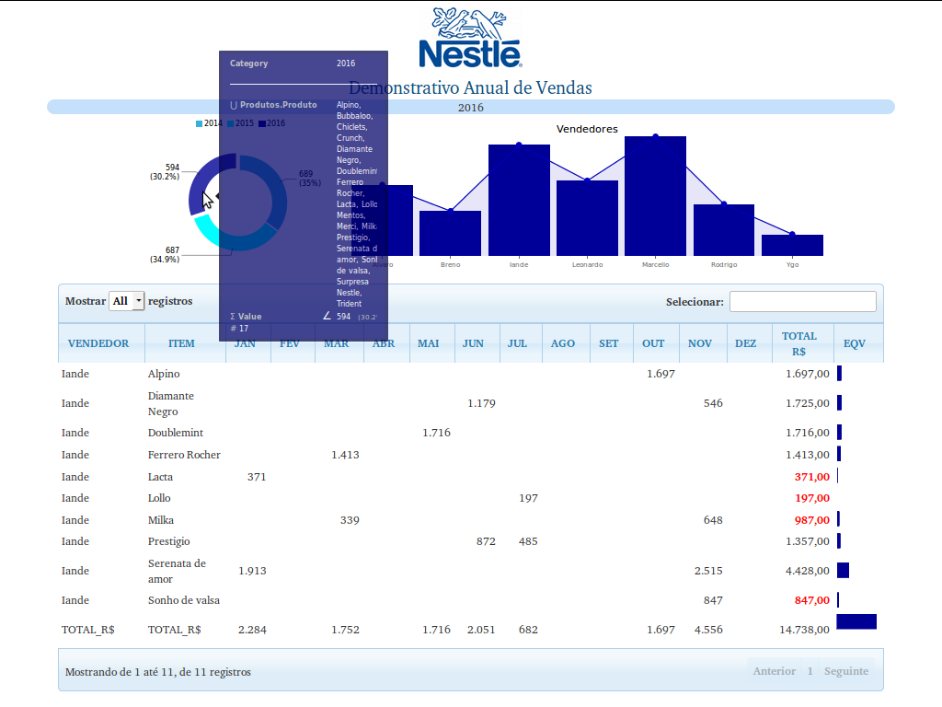This screenshot has width=942, height=707.
Task: Click the 1.913 JAN value
Action: point(252,571)
